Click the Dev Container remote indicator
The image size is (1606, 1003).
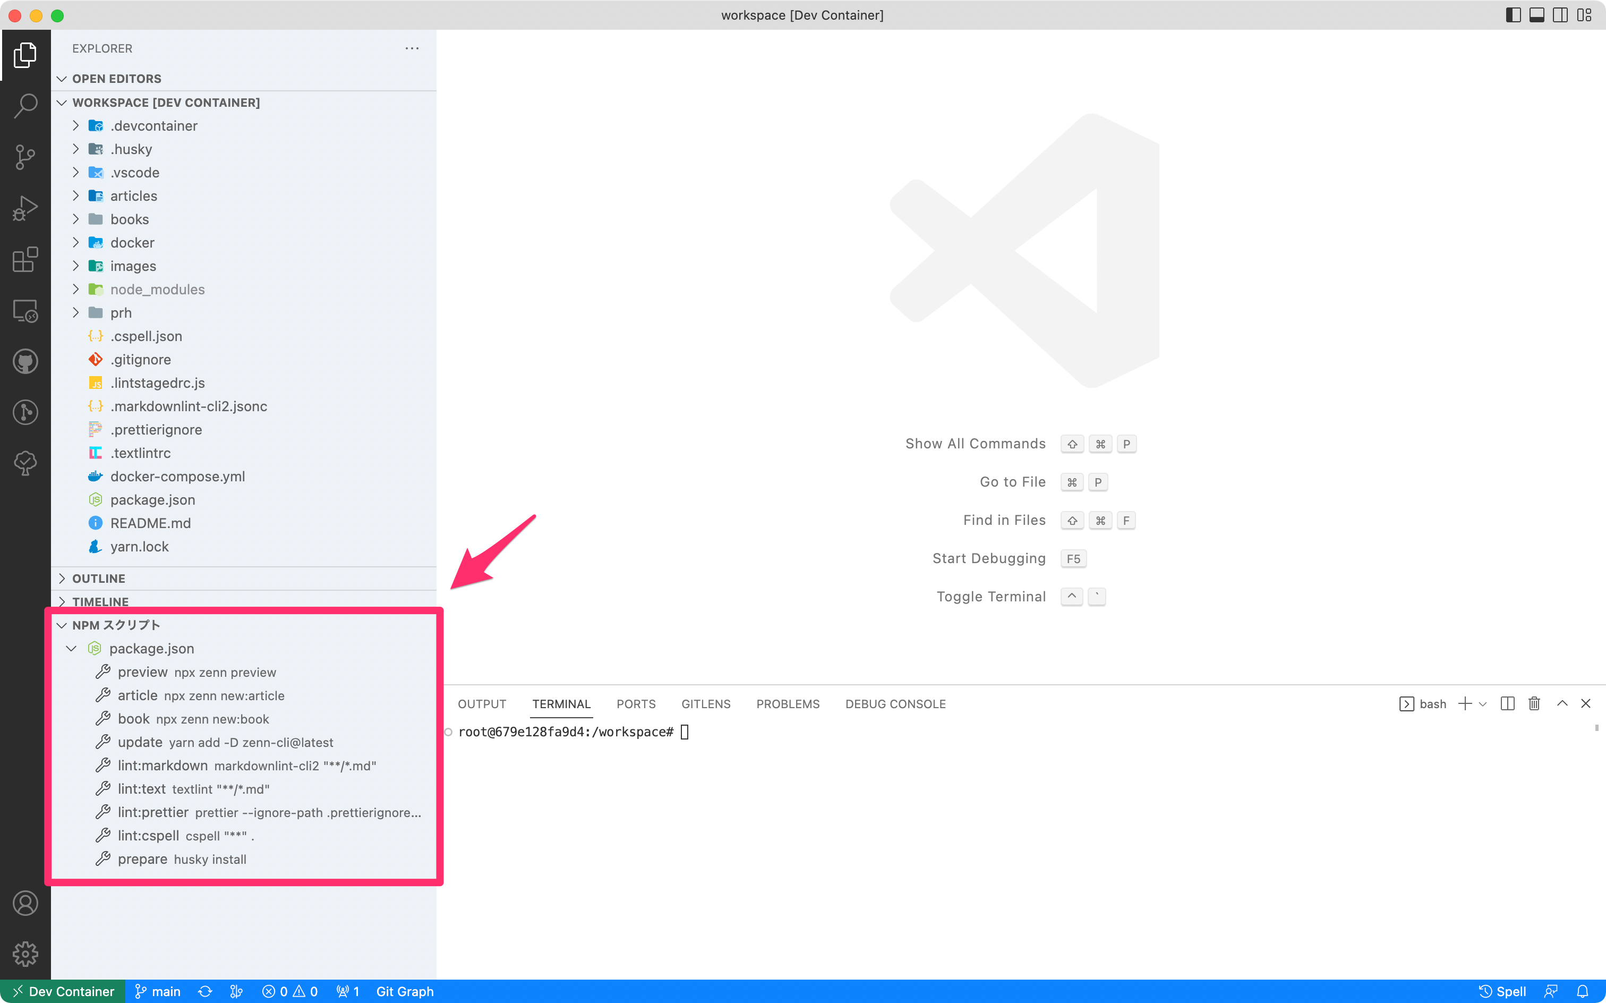point(63,991)
